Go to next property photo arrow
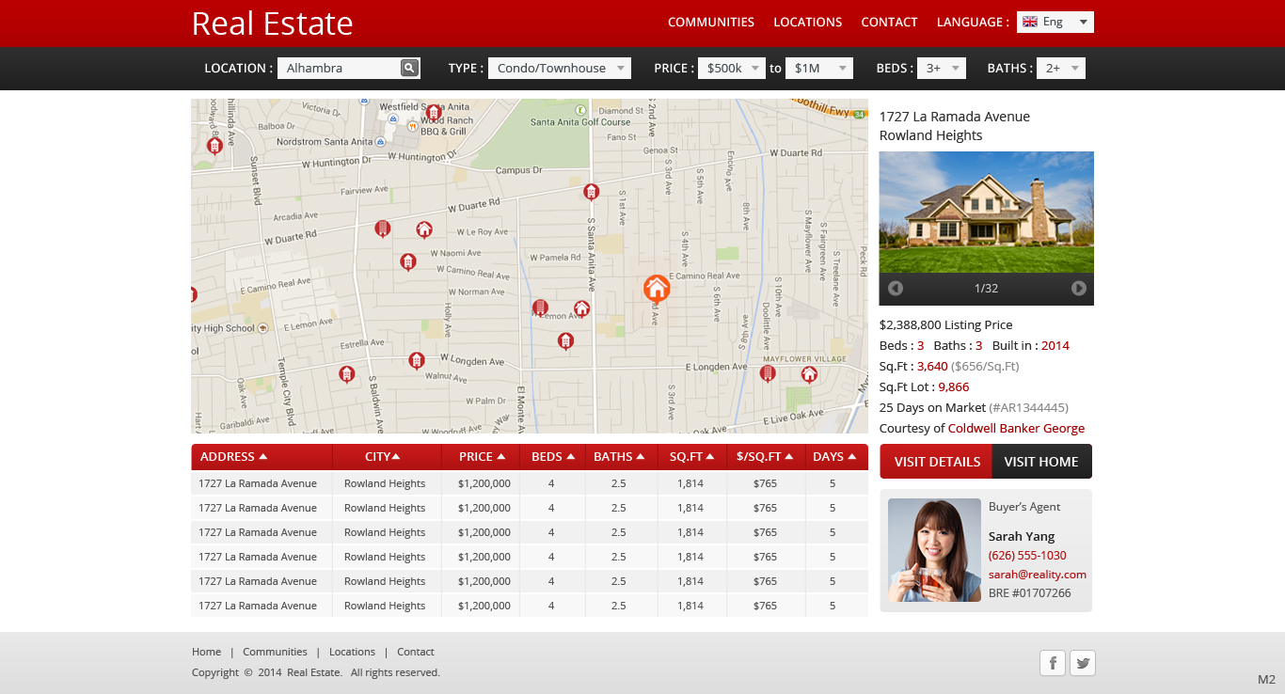1285x694 pixels. coord(1078,289)
